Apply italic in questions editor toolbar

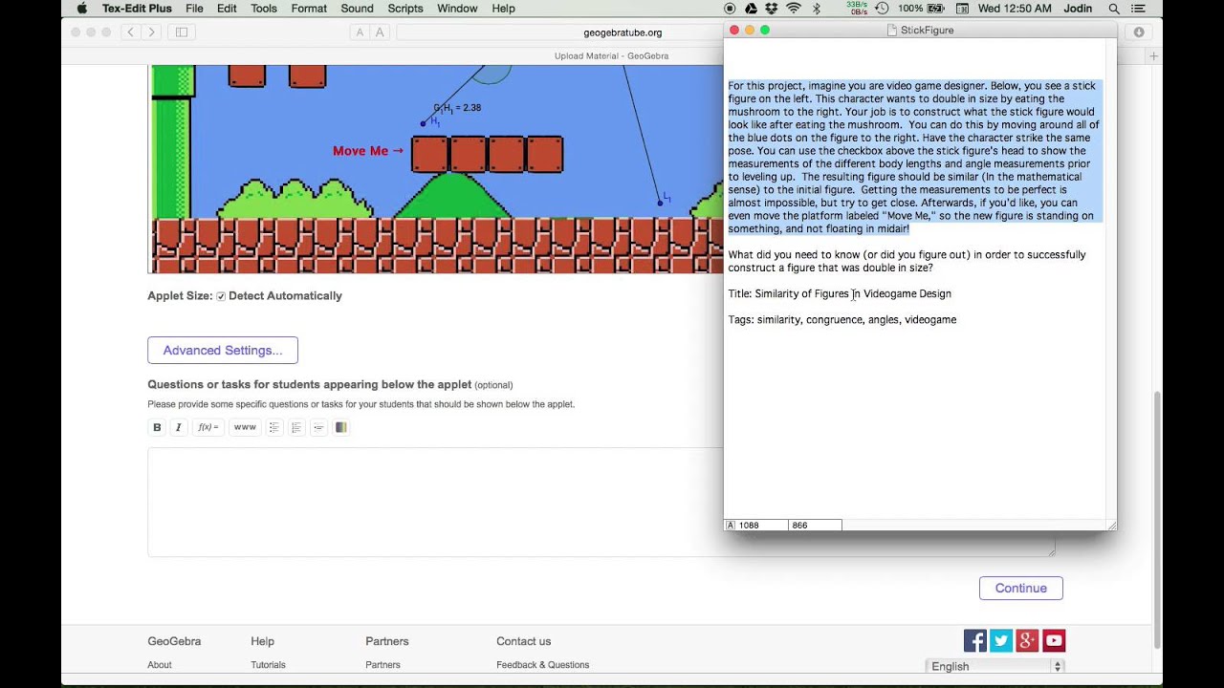178,427
